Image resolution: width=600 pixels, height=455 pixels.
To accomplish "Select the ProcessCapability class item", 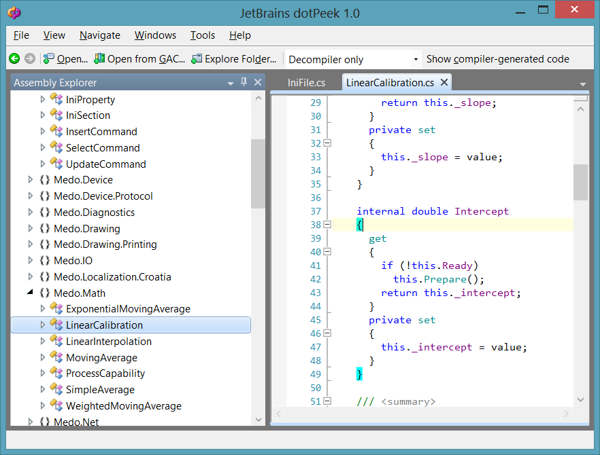I will 105,374.
